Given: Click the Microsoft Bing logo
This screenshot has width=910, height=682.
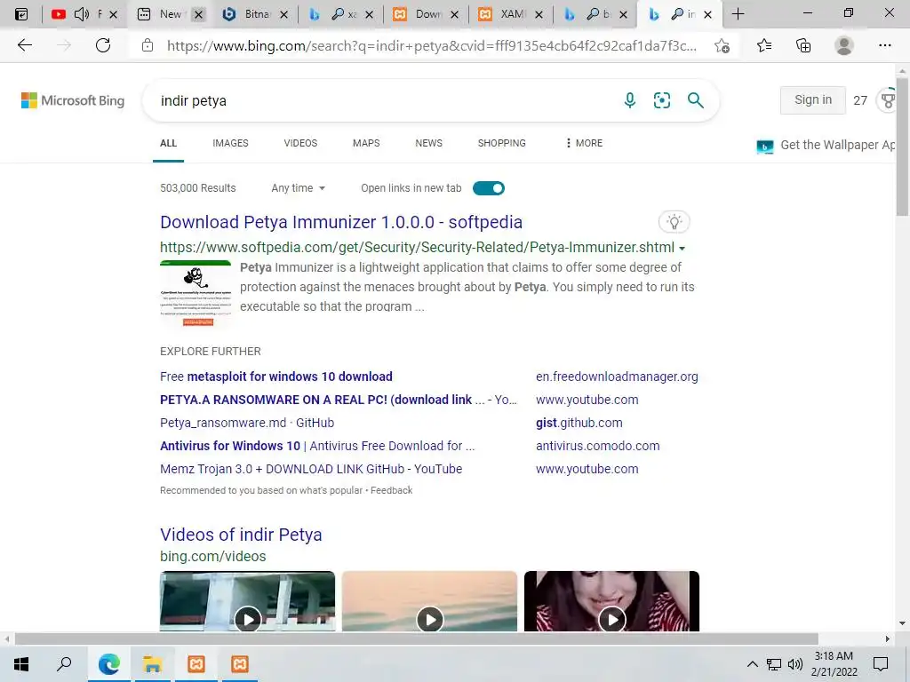Looking at the screenshot, I should pos(73,100).
